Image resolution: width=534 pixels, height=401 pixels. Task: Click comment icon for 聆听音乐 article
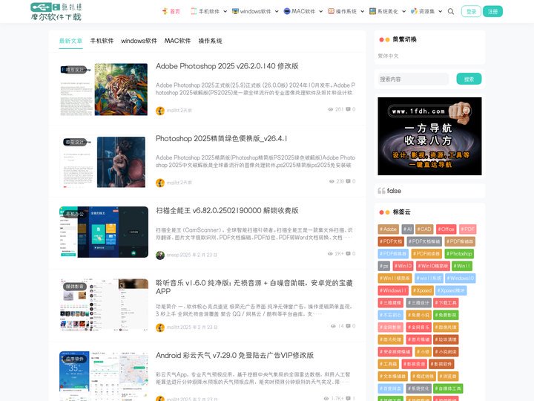tap(348, 326)
